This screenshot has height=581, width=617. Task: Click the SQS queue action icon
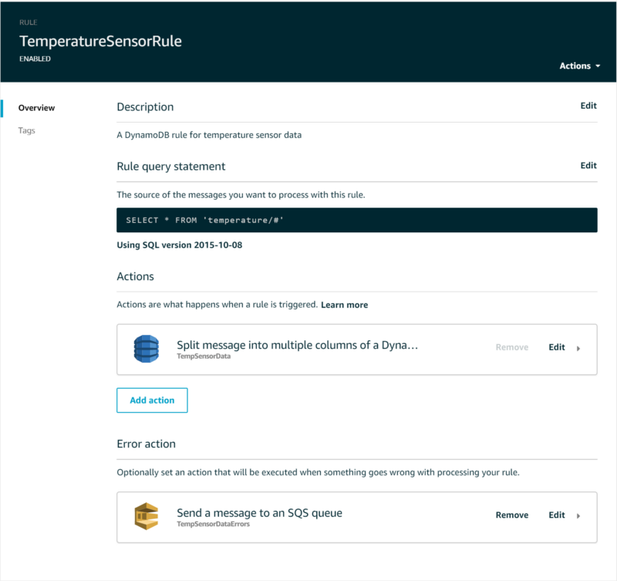(x=147, y=516)
